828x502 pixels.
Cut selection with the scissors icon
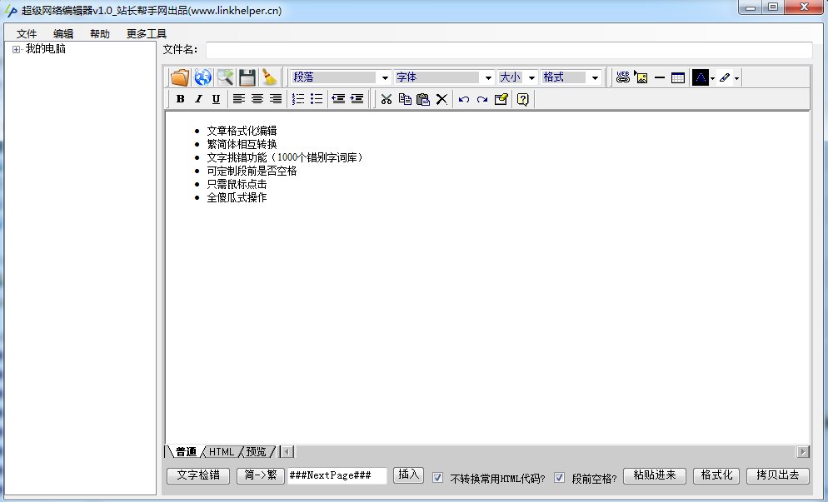387,99
